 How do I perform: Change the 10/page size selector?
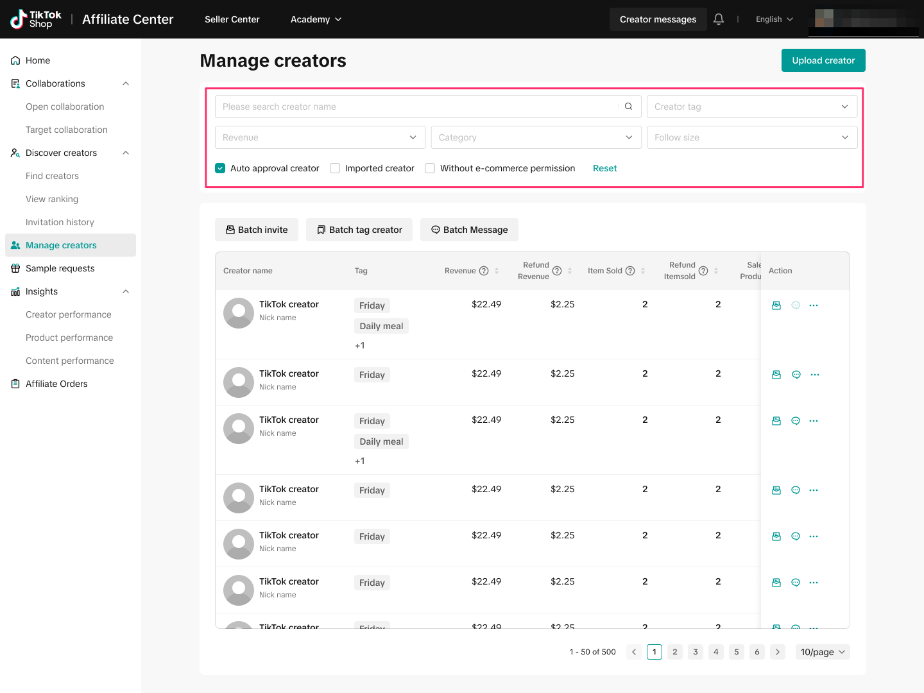[822, 652]
